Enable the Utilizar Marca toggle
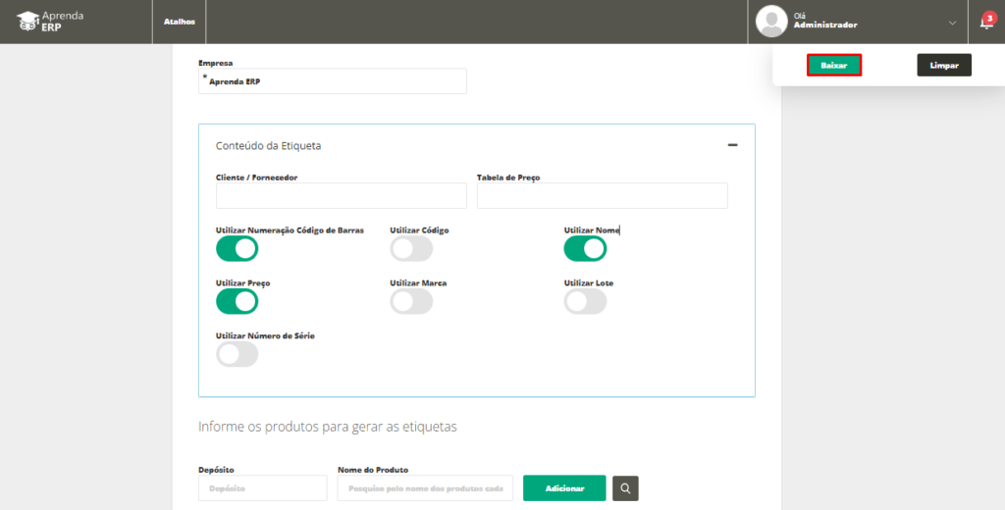 411,301
